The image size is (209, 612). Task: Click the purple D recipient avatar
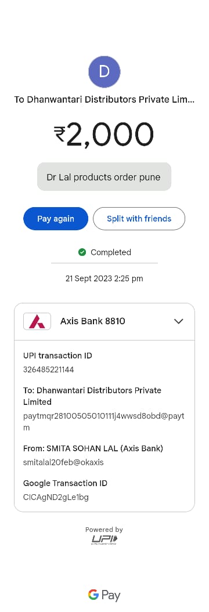105,72
